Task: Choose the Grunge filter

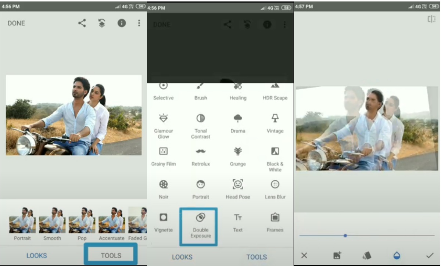Action: (238, 156)
